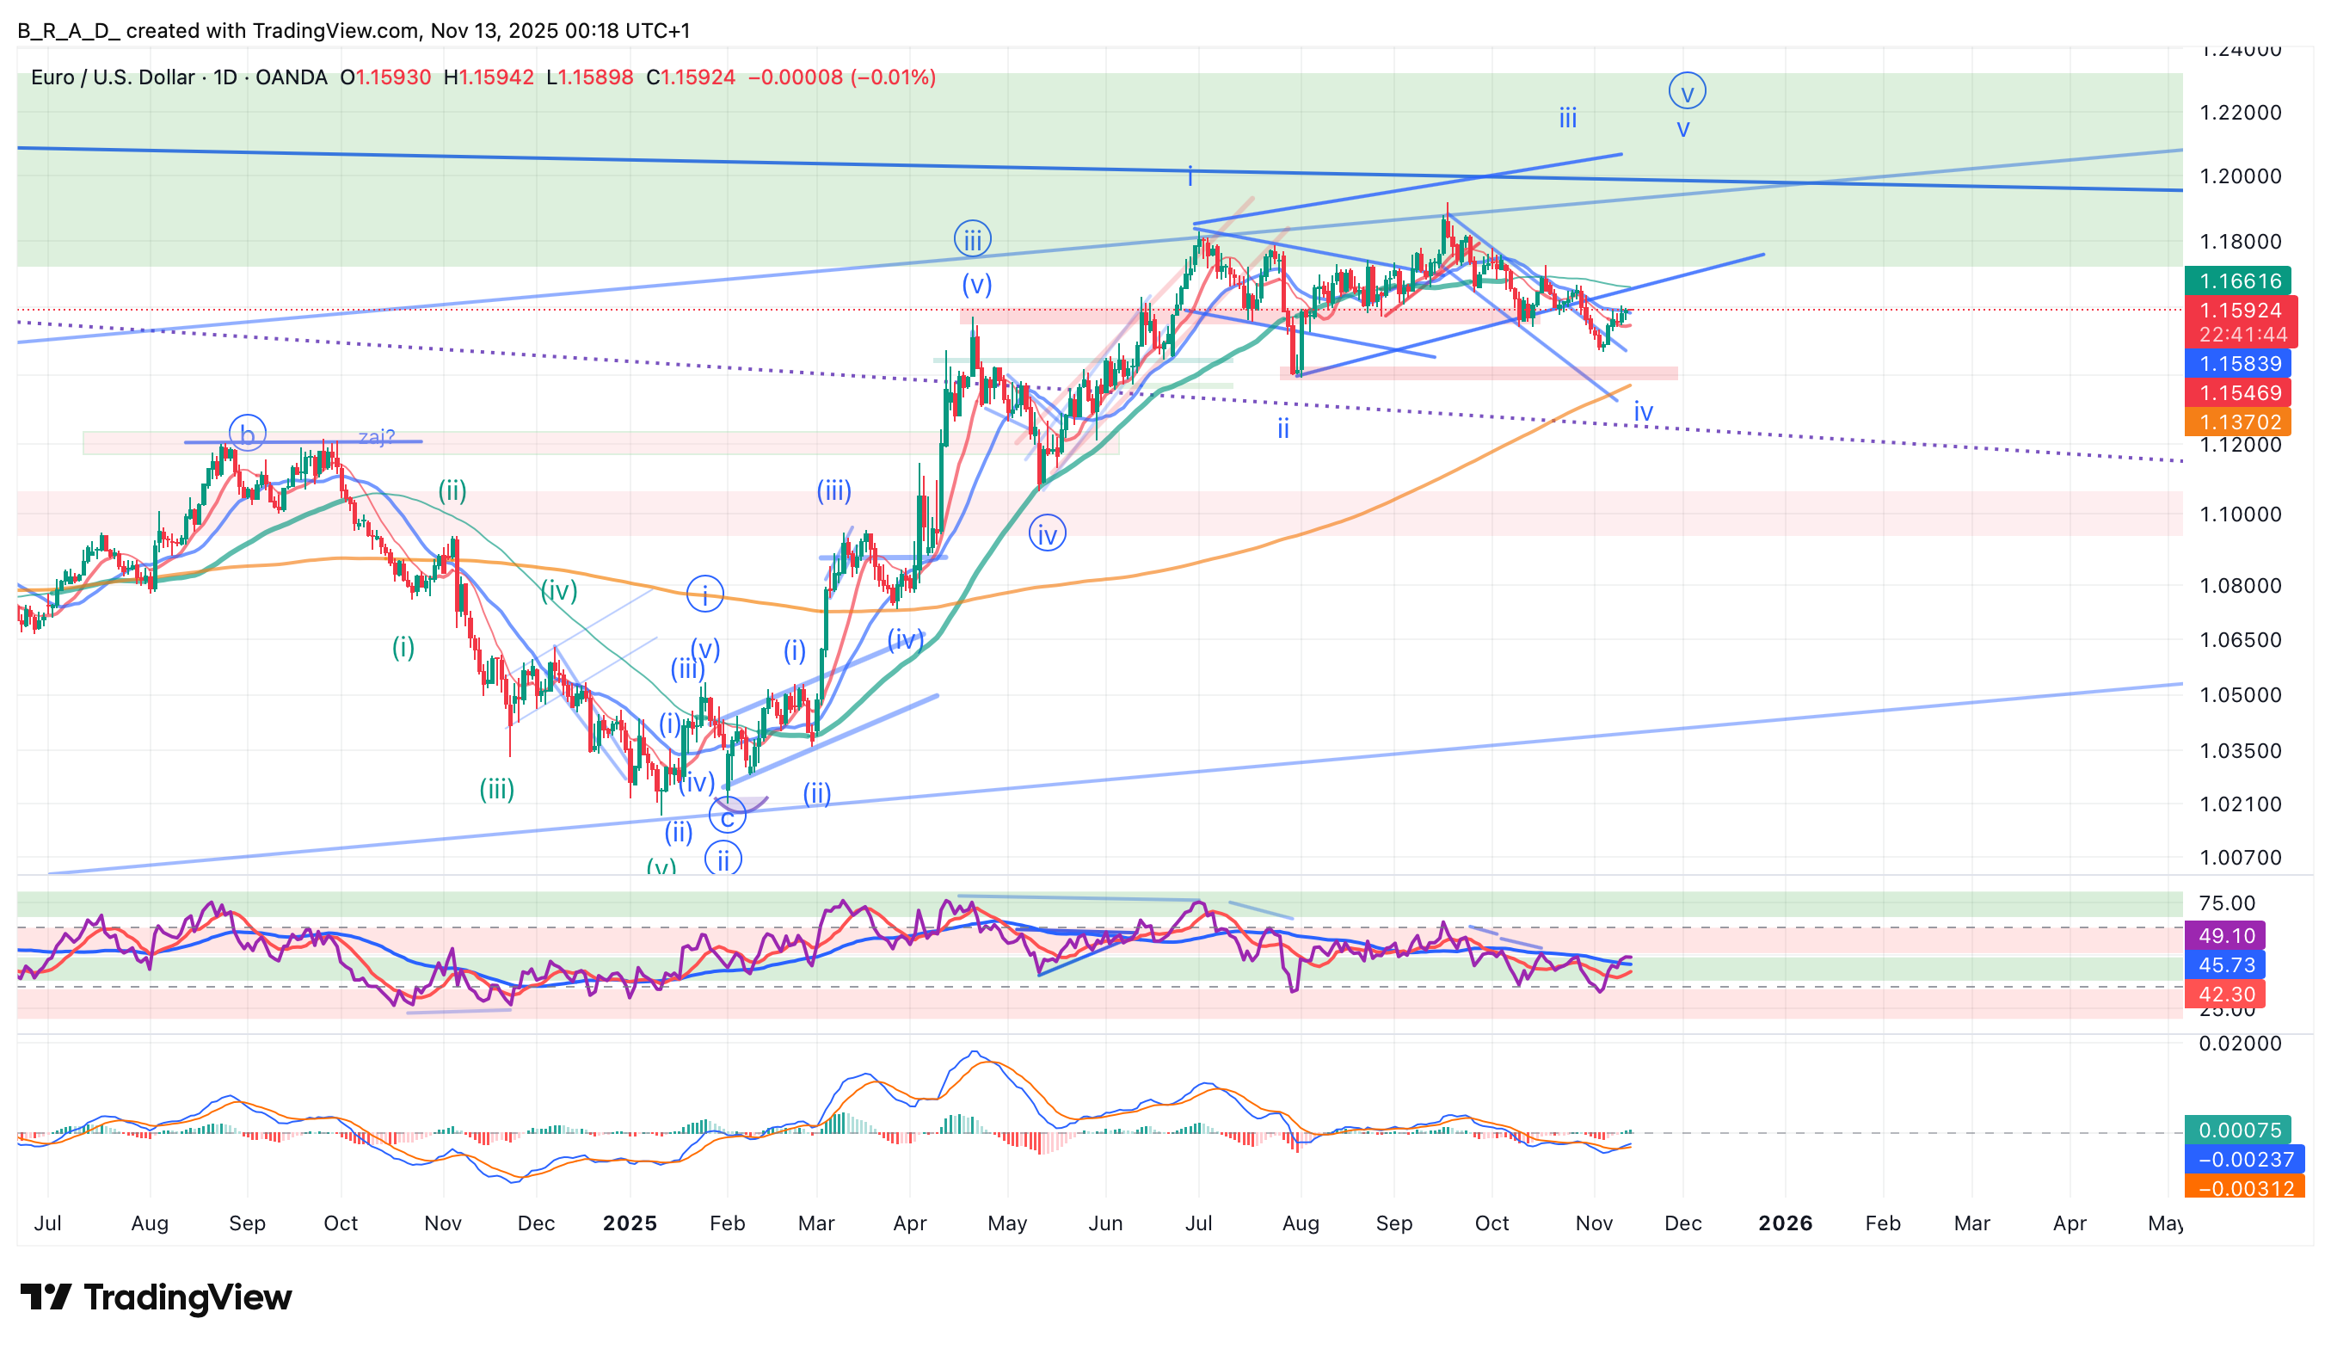This screenshot has width=2331, height=1349.
Task: Click the orange 1.13702 price tag
Action: pos(2240,422)
